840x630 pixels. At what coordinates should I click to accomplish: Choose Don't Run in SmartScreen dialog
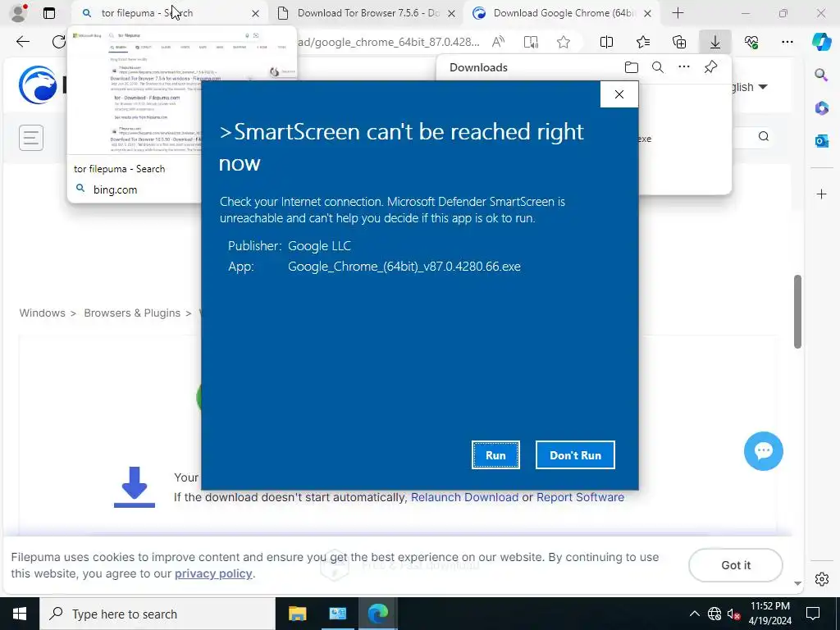pos(575,454)
